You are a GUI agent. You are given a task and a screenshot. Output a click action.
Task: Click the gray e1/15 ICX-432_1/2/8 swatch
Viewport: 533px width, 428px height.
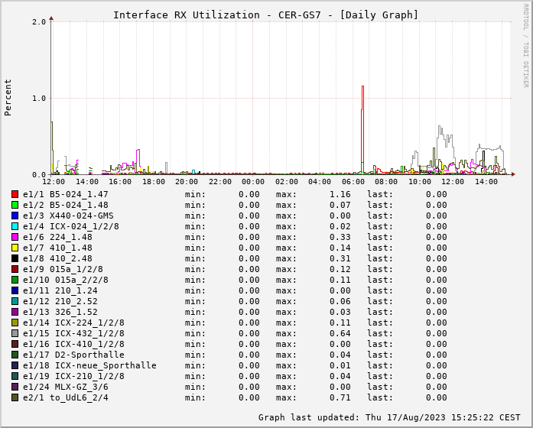tap(15, 333)
